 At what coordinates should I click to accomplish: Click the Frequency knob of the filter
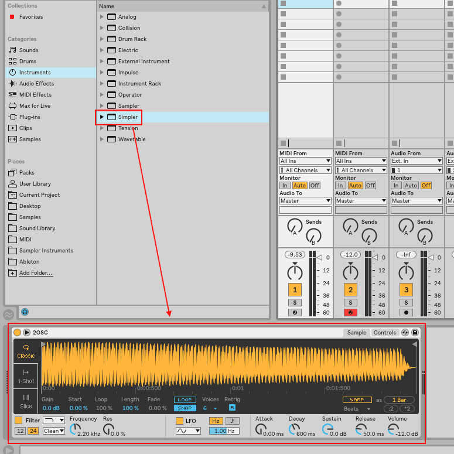[x=76, y=429]
